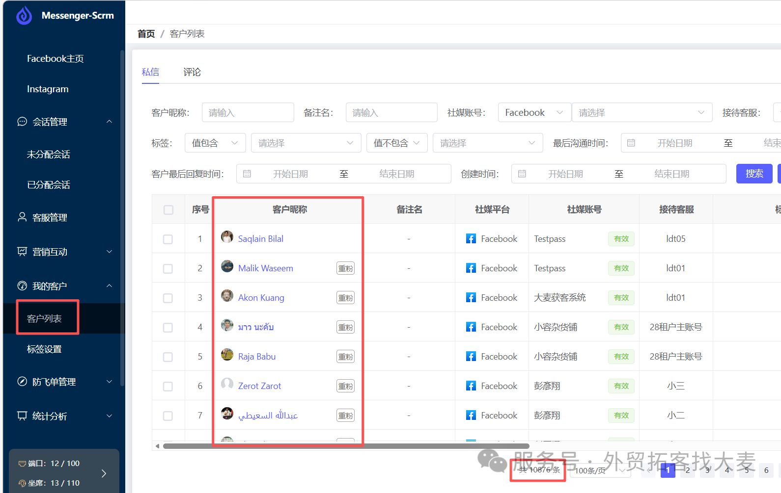
Task: Click the 客服管理 person icon
Action: 22,217
